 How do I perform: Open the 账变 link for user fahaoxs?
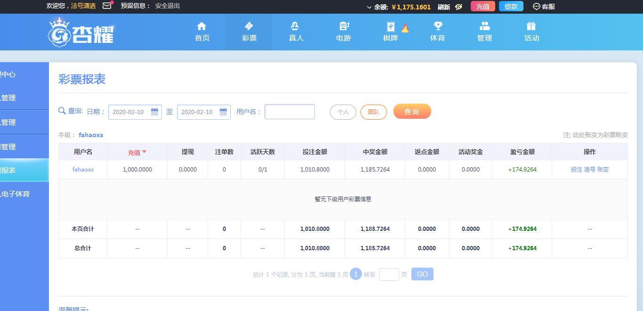point(603,169)
